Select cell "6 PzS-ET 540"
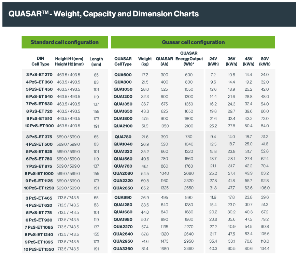Image resolution: width=299 pixels, height=258 pixels. coord(39,97)
